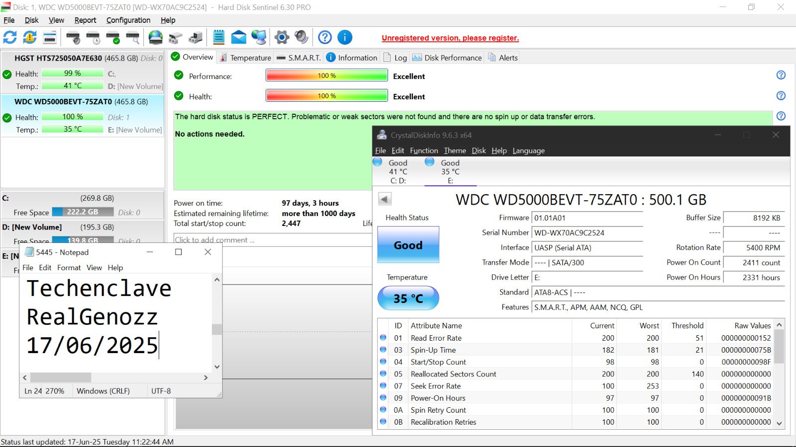Select HGST HTS725050A7E630 disk in list
796x447 pixels.
pyautogui.click(x=83, y=72)
